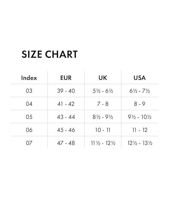Select EUR size 47 - 48 cell
Viewport: 169px width, 212px height.
tap(66, 143)
